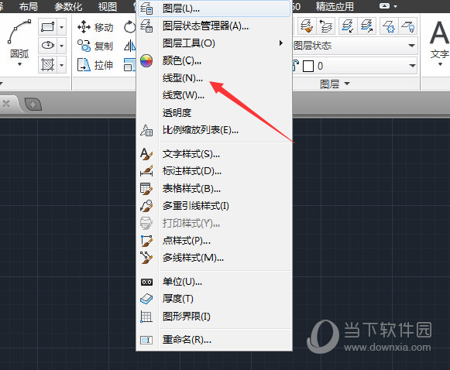Click the 拉伸 stretch tool
Viewport: 450px width, 370px height.
tap(95, 65)
